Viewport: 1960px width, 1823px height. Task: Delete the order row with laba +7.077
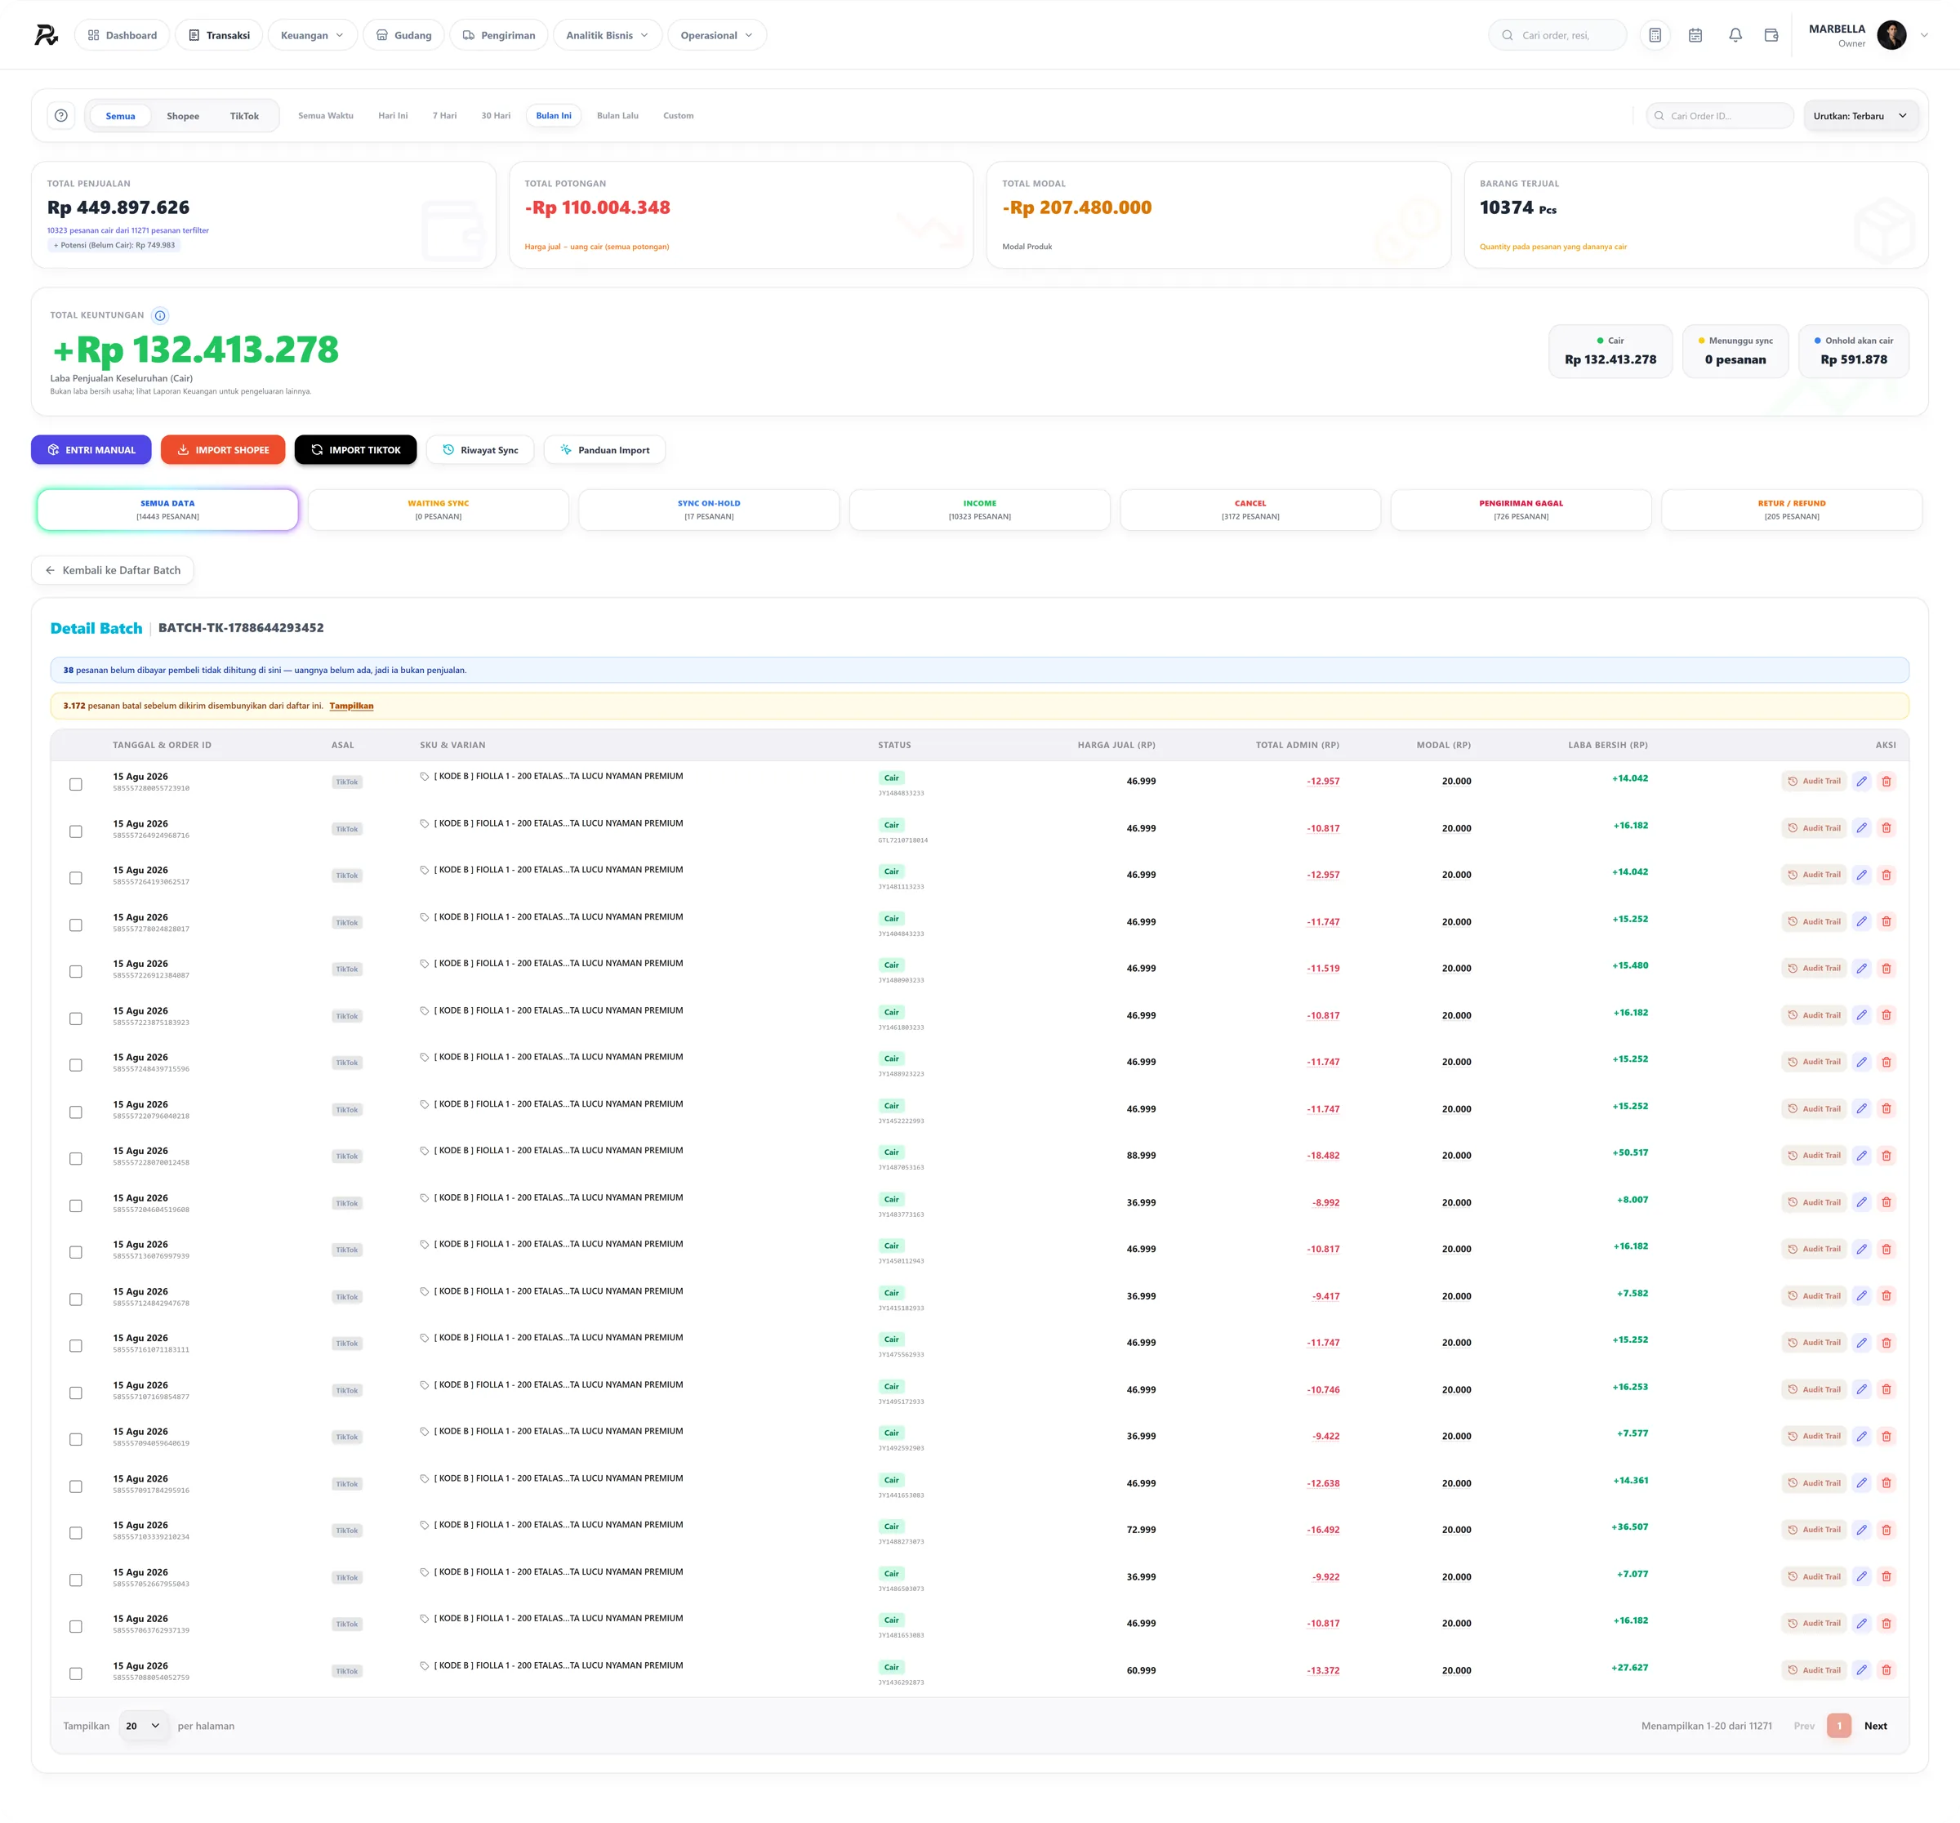1886,1577
